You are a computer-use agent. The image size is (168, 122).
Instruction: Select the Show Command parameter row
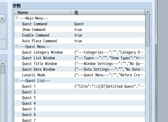tap(80, 29)
